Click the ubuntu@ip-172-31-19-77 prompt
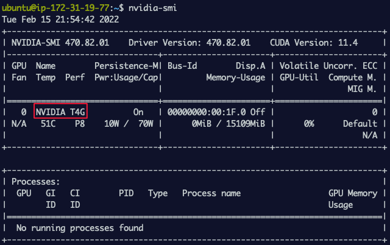Viewport: 390px width, 245px height. pos(55,8)
